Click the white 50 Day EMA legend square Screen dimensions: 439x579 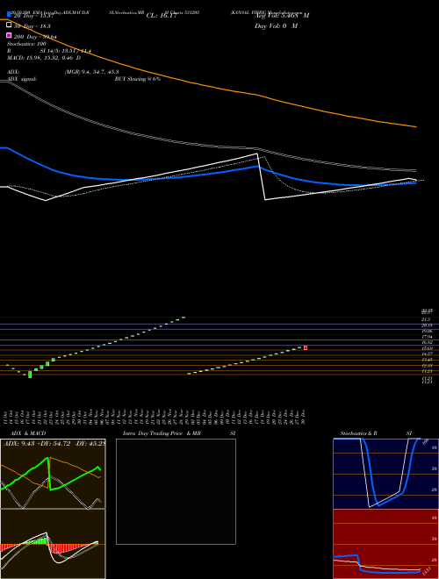10,25
